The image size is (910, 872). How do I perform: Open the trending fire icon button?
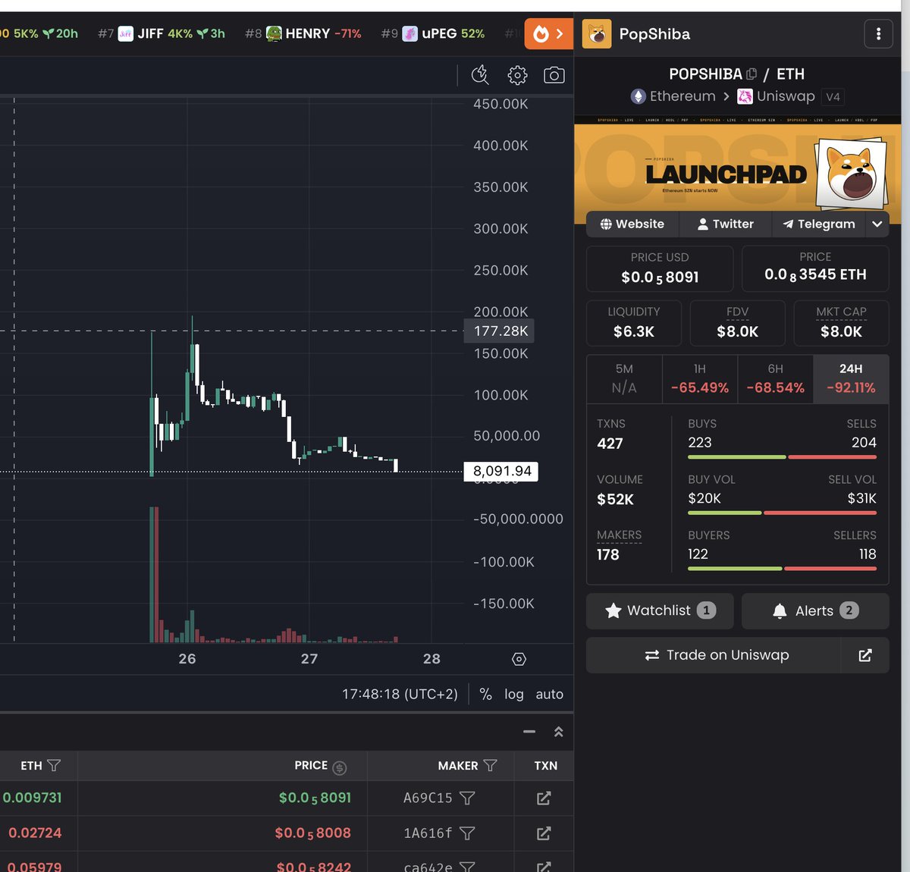tap(548, 33)
